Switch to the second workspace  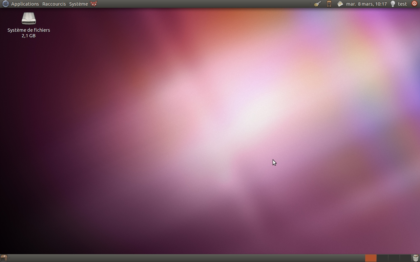382,258
